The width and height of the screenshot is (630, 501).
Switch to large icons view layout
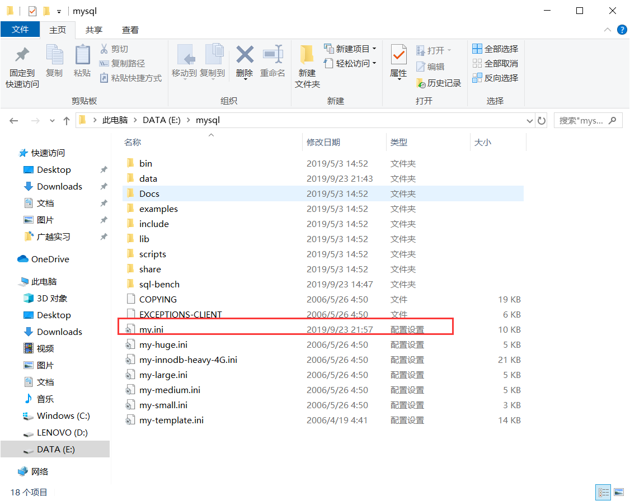(619, 492)
